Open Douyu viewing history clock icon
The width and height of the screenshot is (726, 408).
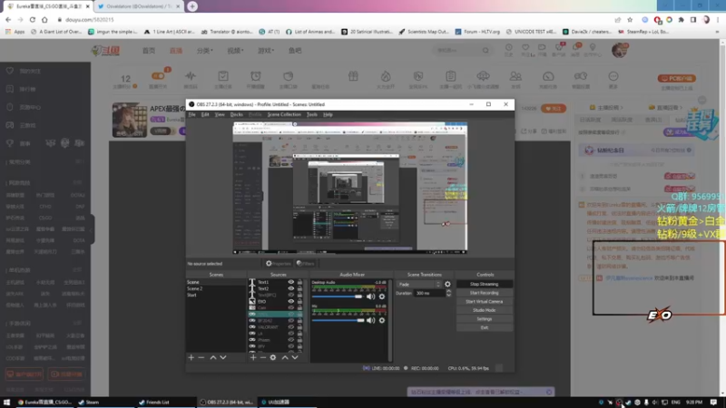click(x=508, y=47)
